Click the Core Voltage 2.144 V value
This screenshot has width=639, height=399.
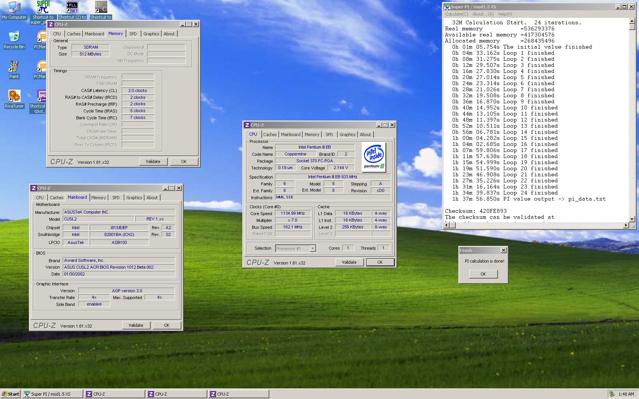click(341, 168)
